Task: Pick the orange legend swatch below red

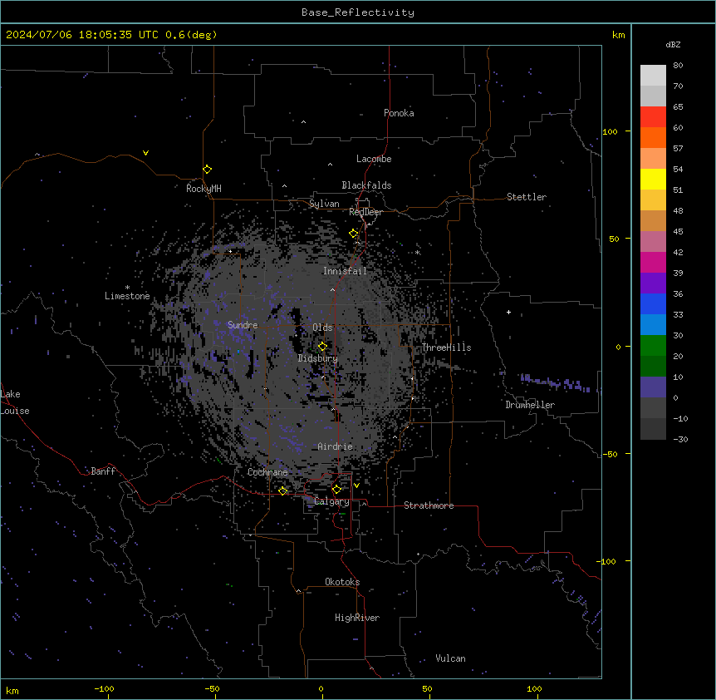Action: click(x=653, y=137)
